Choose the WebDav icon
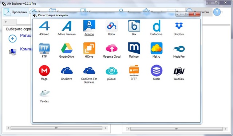The width and height of the screenshot is (233, 136). coord(179,71)
